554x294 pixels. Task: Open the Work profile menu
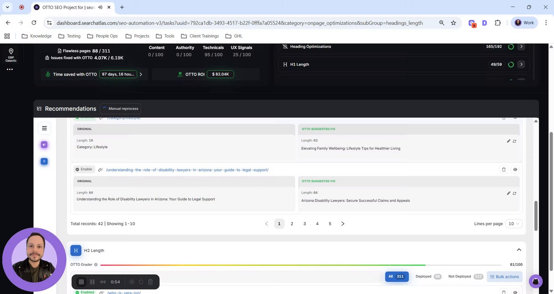pos(524,23)
